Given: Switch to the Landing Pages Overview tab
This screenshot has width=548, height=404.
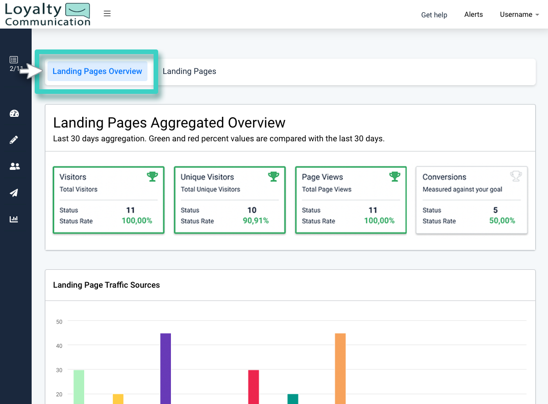Looking at the screenshot, I should coord(97,71).
